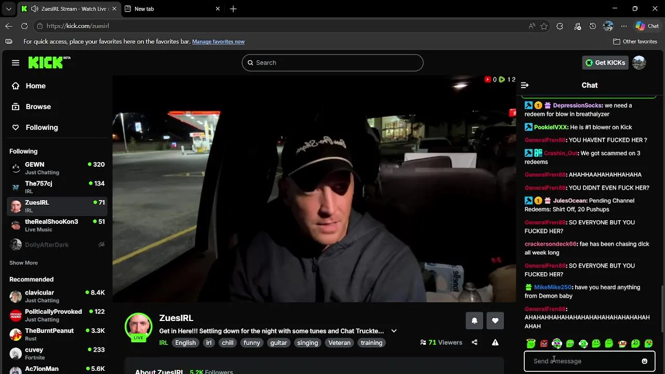Click the Manage favorites now link

click(218, 42)
